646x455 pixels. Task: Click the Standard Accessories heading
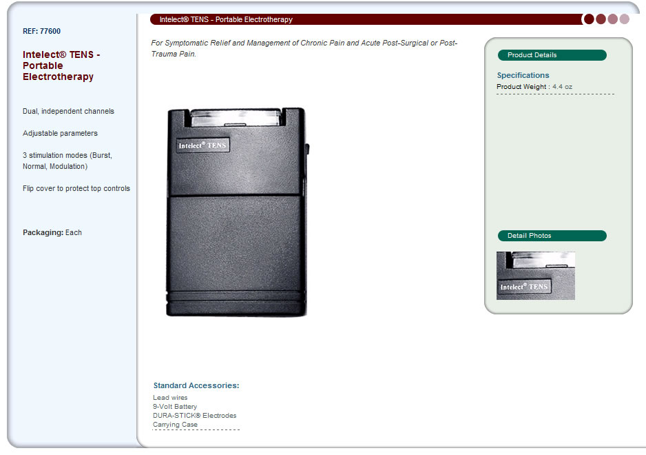[196, 385]
